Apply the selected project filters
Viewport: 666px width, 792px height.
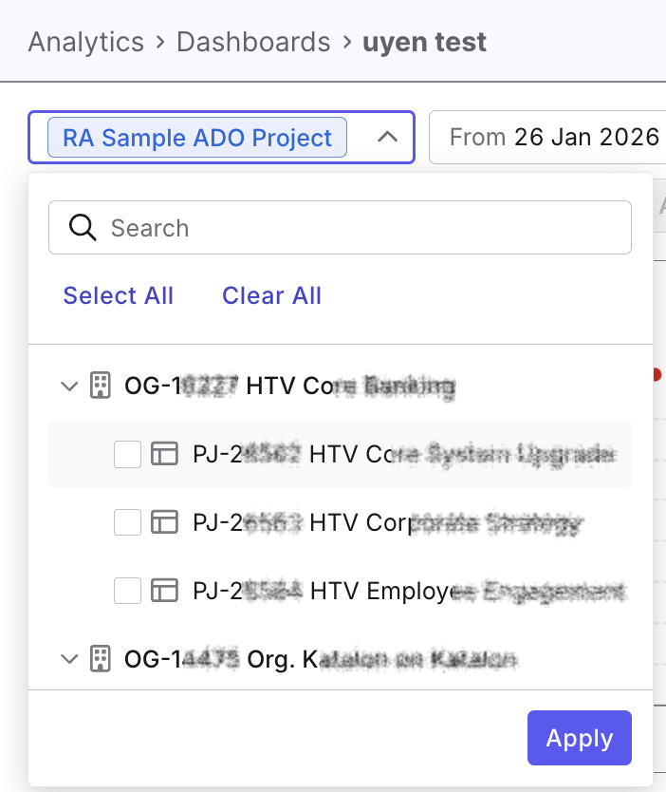pyautogui.click(x=579, y=738)
